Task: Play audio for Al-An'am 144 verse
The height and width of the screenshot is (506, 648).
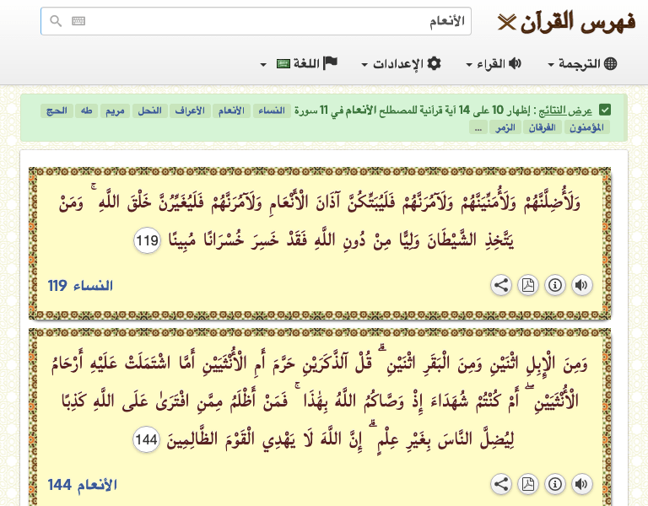Action: tap(581, 484)
